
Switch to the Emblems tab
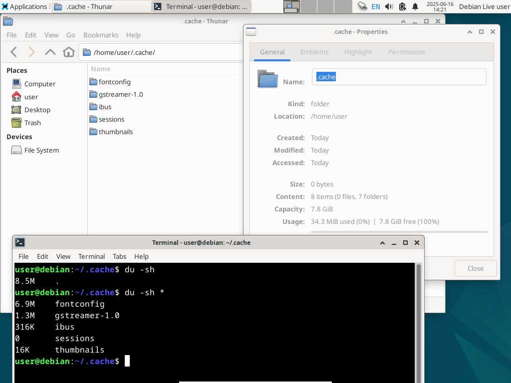[314, 52]
